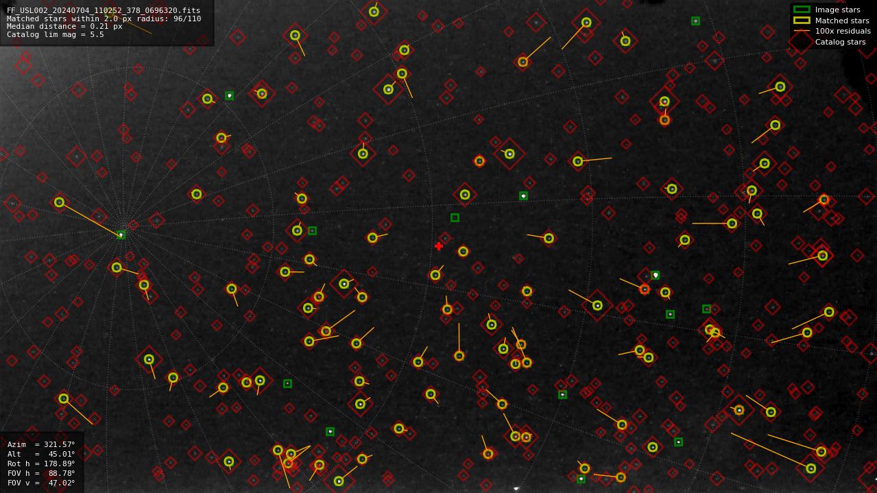Screen dimensions: 877x493
Task: Click the "Azim = 321.57°" readout
Action: pos(41,444)
